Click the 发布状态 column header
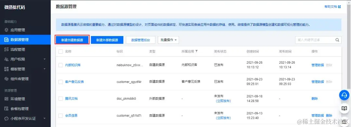This screenshot has height=127, width=351. 220,51
